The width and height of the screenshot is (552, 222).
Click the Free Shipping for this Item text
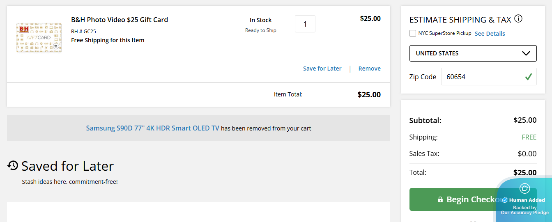[108, 40]
